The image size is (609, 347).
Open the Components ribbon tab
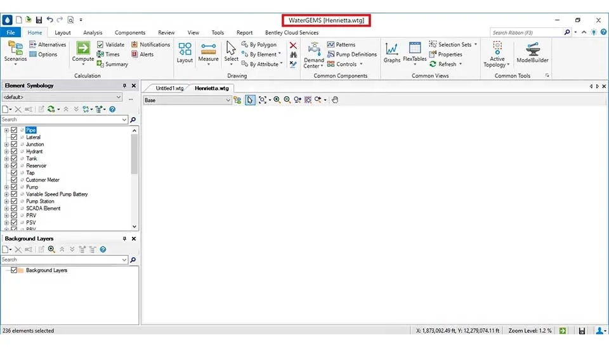[x=129, y=32]
